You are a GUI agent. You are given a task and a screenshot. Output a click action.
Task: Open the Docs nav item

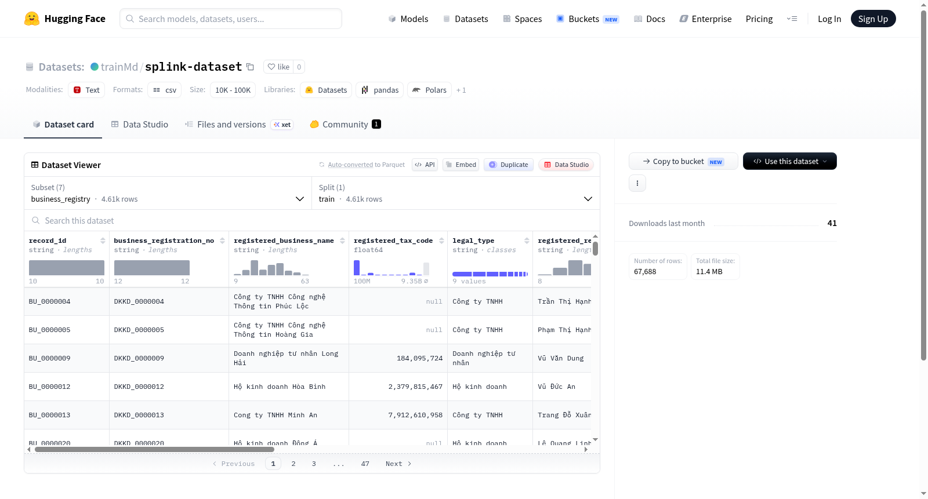[650, 19]
